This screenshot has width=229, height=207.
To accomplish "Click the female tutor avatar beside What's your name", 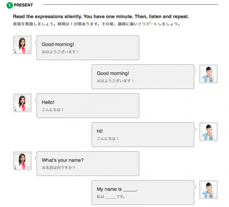I will click(22, 161).
